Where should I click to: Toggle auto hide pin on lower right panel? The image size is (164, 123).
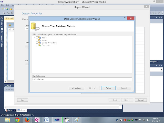159,66
